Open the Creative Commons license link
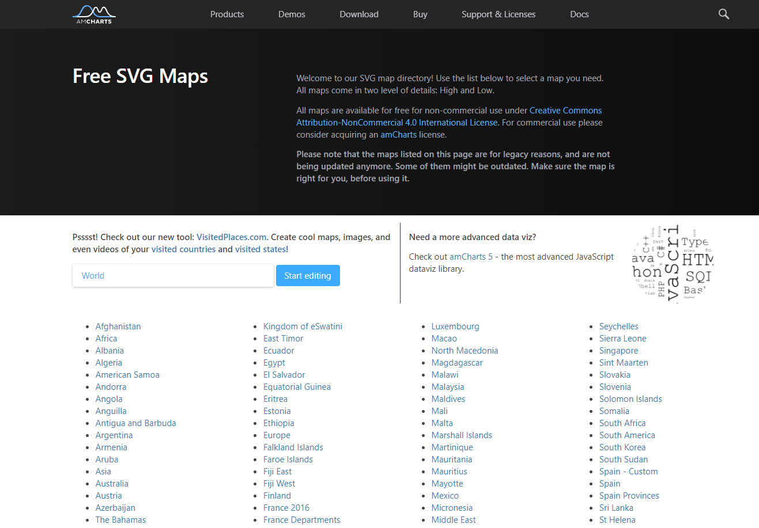The image size is (759, 528). pyautogui.click(x=565, y=111)
